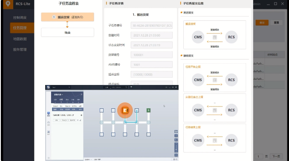
Task: Click the 结束 flow step box
Action: pyautogui.click(x=67, y=32)
